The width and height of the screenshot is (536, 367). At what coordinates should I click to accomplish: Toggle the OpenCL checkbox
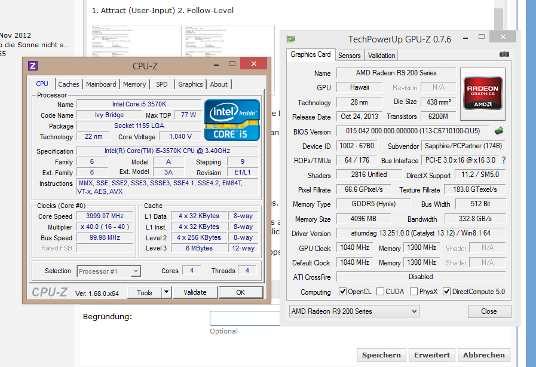click(x=342, y=292)
